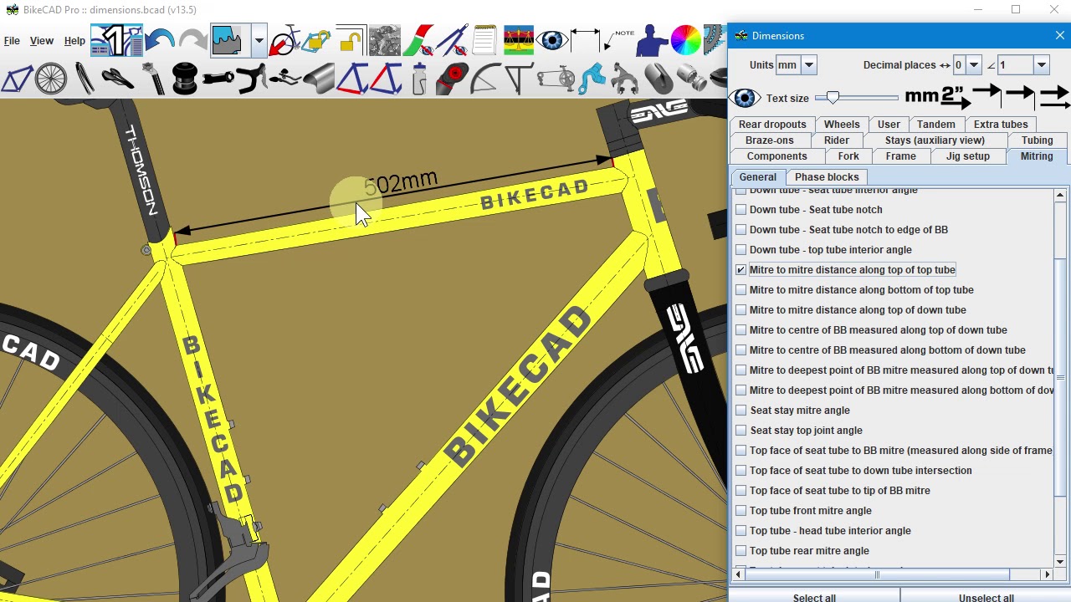Open the Stays (auxiliary view) tab
This screenshot has height=602, width=1071.
coord(935,140)
